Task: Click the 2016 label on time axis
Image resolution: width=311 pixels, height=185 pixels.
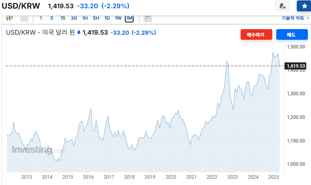Action: [x=88, y=177]
